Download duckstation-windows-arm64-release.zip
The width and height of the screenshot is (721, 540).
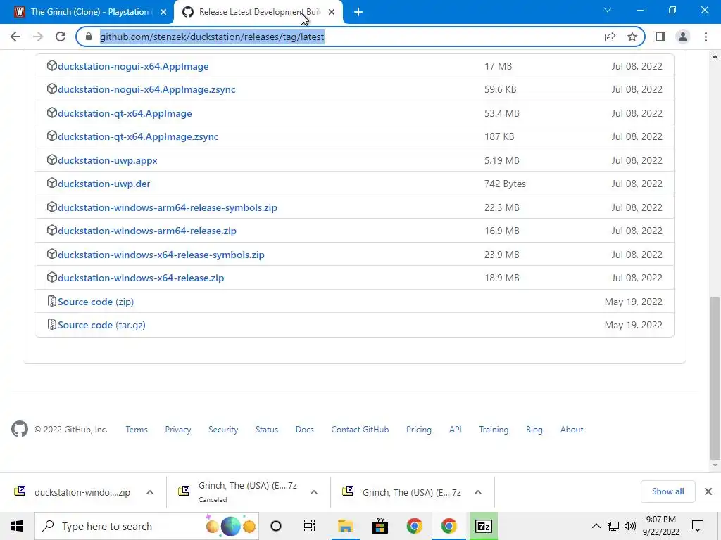click(147, 231)
